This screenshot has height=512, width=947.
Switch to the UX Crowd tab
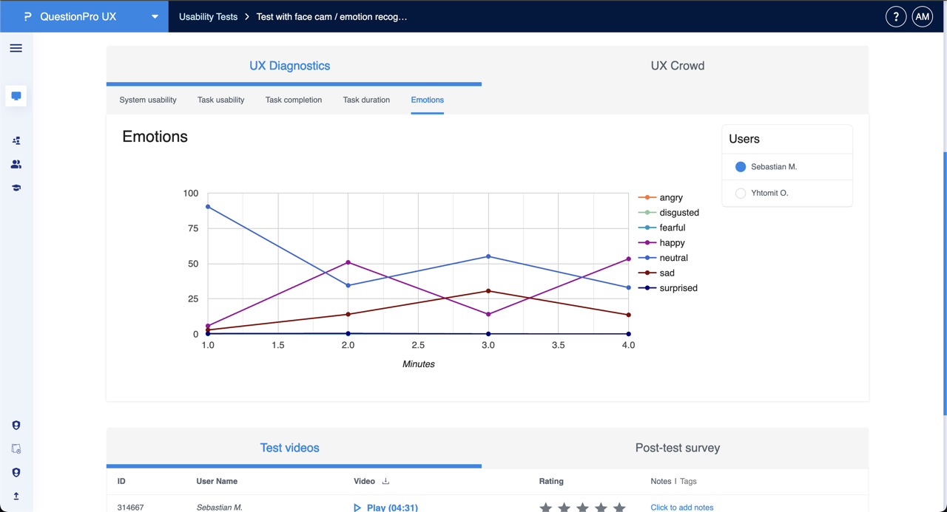tap(677, 66)
